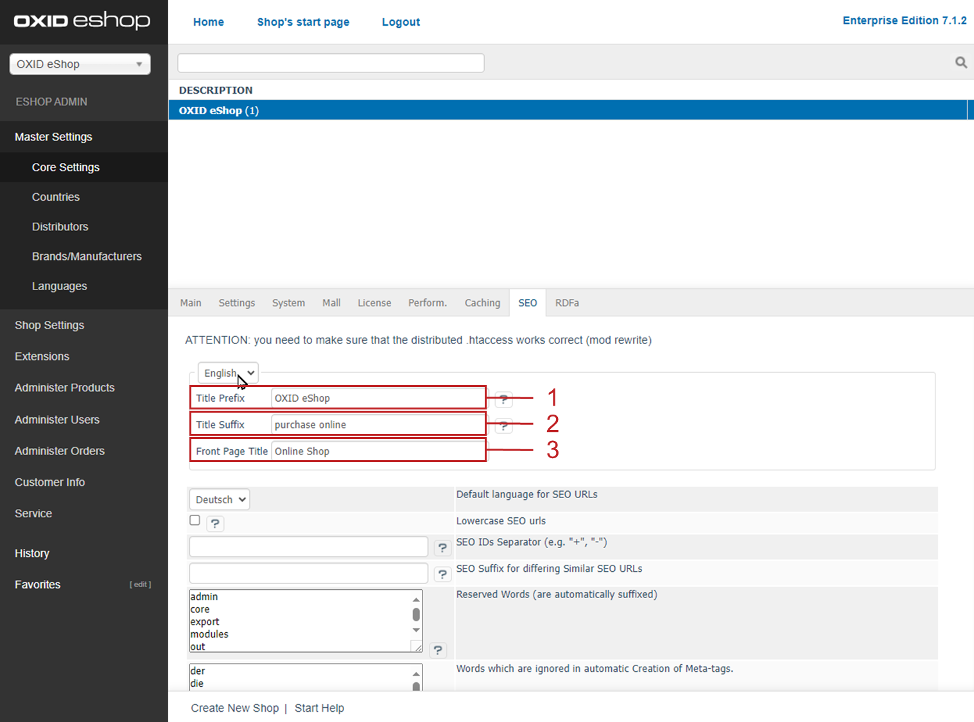Click the Logout link

pos(401,22)
